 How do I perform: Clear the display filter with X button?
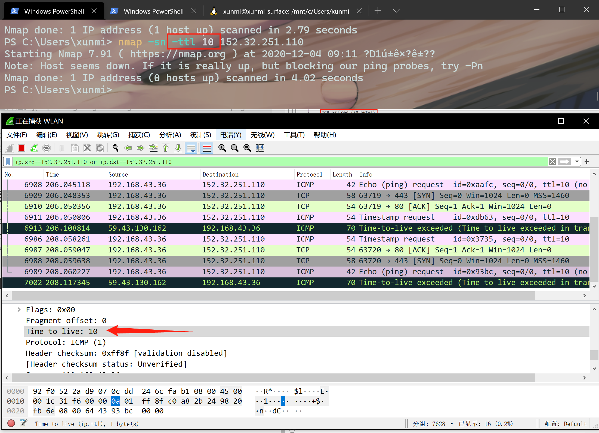[x=552, y=162]
